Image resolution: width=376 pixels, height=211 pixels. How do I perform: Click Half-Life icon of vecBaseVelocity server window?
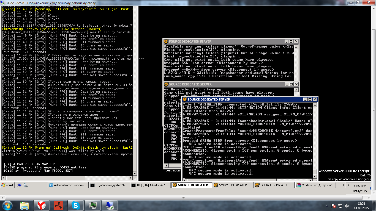point(166,84)
